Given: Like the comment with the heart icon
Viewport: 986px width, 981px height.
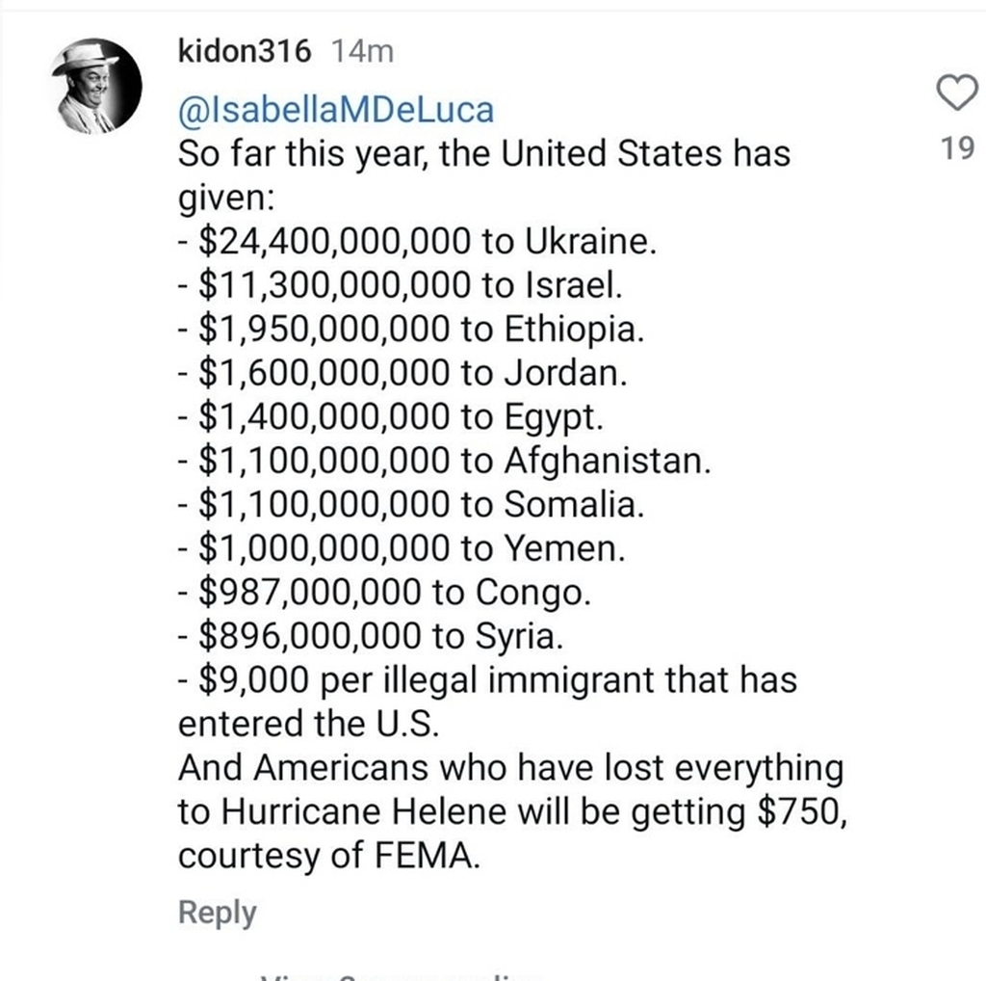Looking at the screenshot, I should [957, 93].
